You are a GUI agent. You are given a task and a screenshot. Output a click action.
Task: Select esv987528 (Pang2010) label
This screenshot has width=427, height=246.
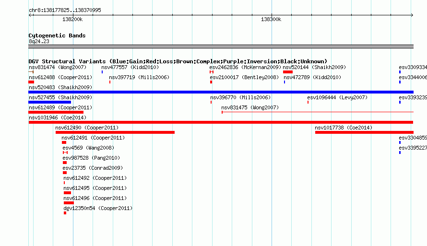click(91, 158)
